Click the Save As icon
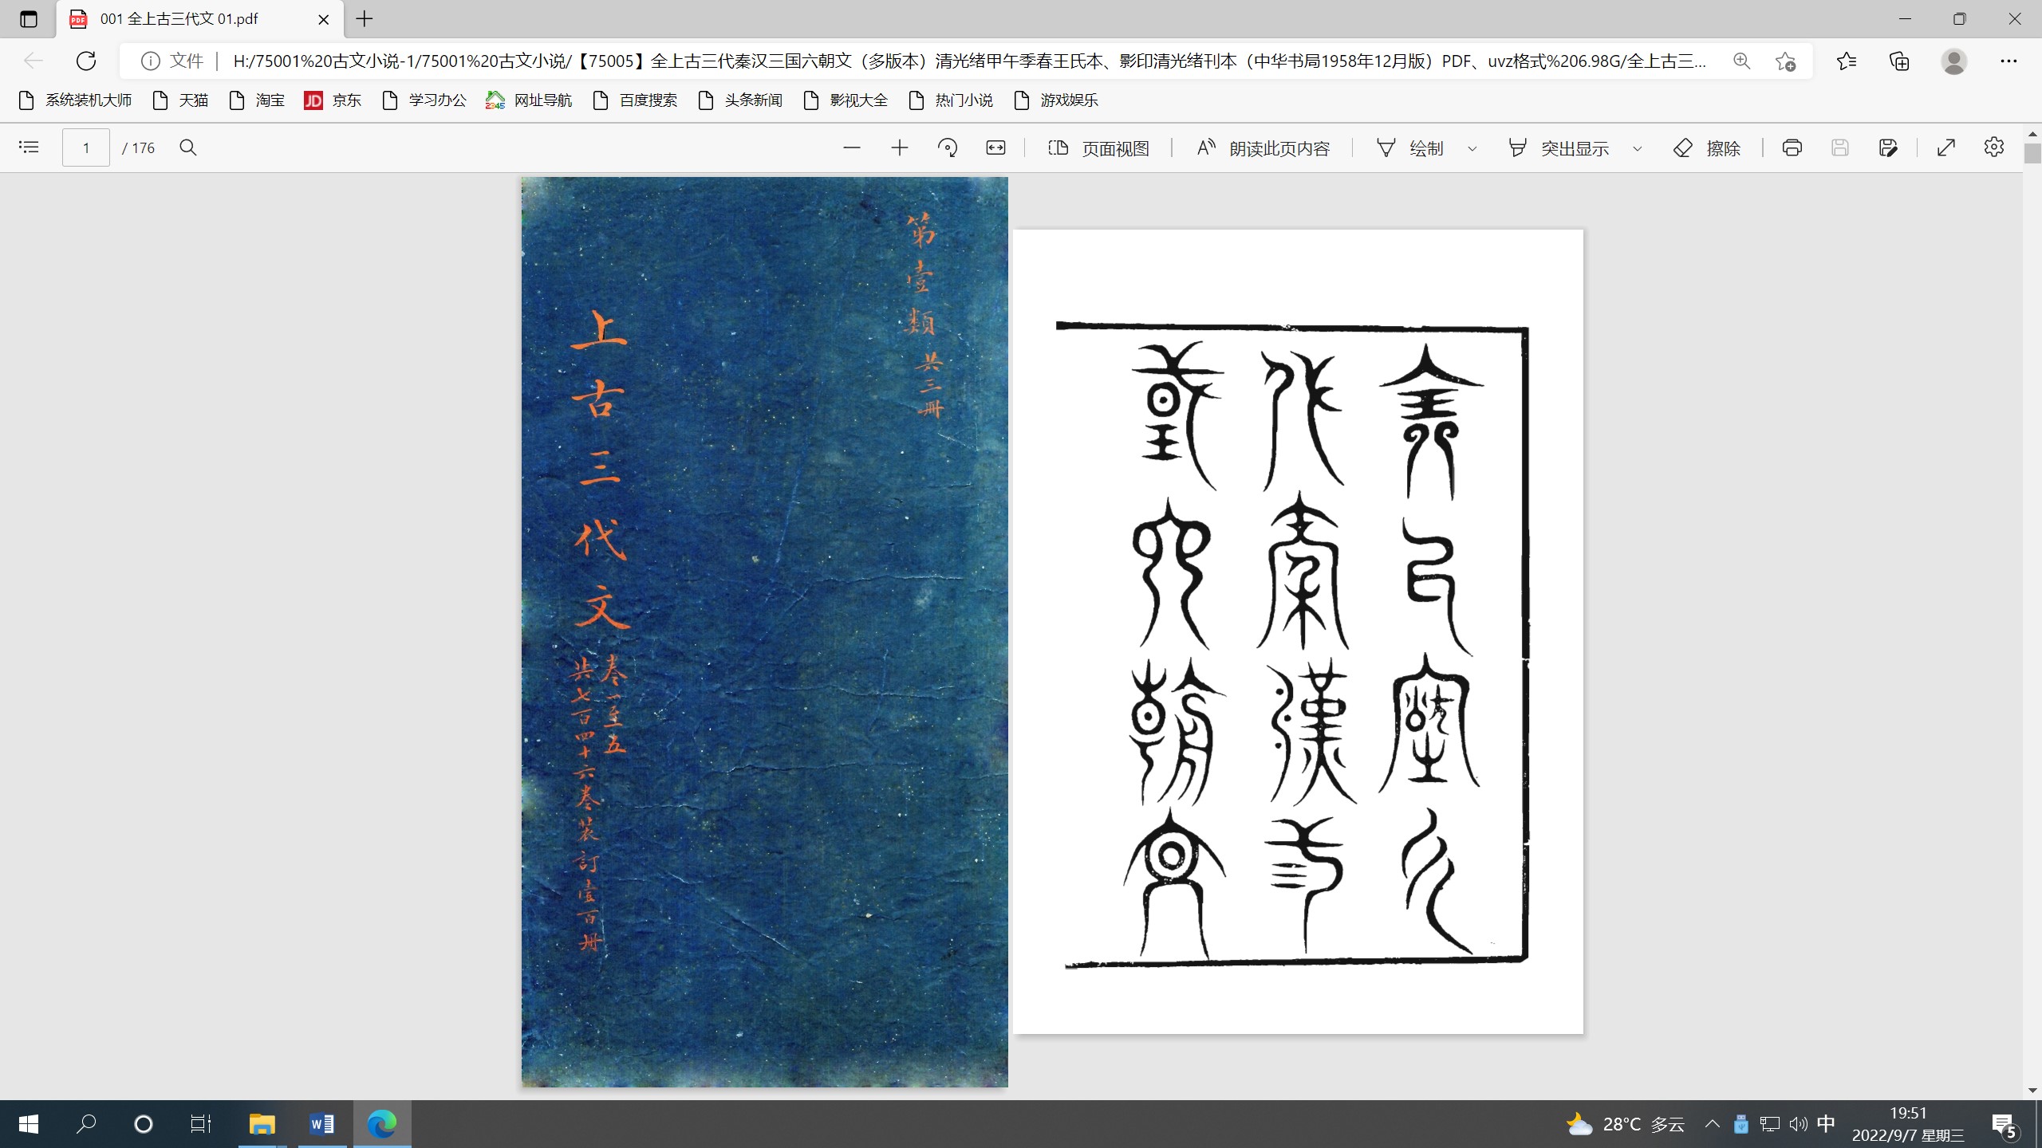This screenshot has height=1148, width=2042. (1887, 147)
